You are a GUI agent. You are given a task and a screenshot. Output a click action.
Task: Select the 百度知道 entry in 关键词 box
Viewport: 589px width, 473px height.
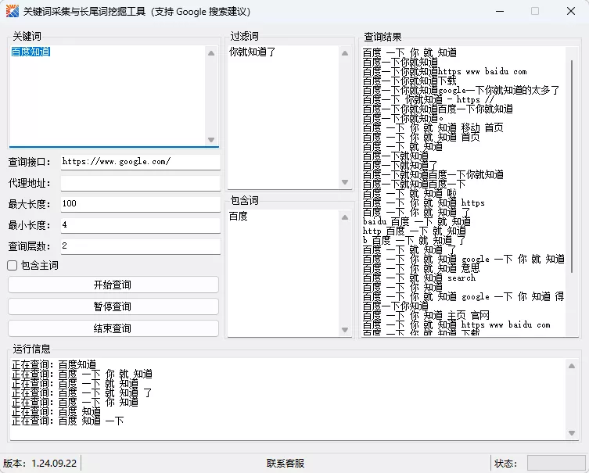pos(31,52)
